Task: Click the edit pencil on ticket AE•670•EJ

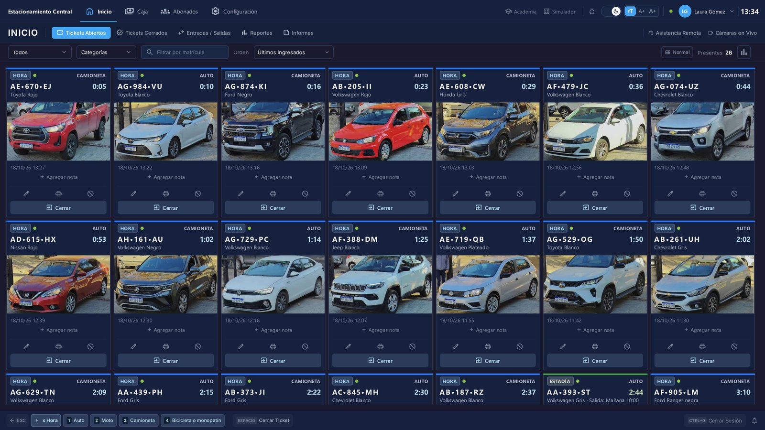Action: 26,193
